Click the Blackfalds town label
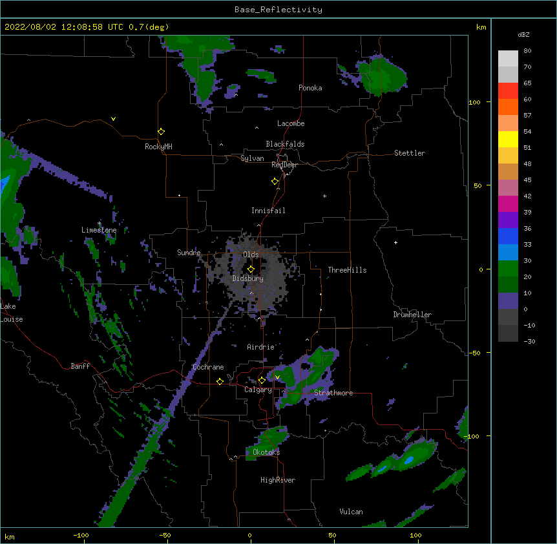557x544 pixels. point(285,144)
